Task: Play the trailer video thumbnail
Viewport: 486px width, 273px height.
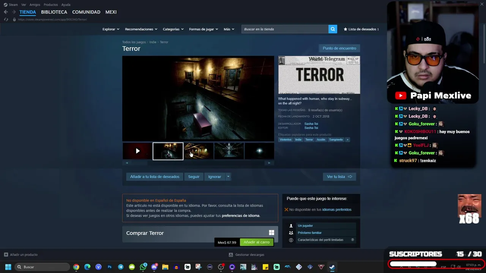Action: [x=137, y=151]
